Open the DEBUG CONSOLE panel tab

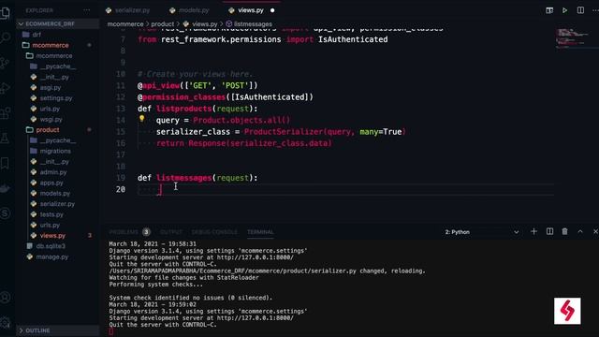214,232
